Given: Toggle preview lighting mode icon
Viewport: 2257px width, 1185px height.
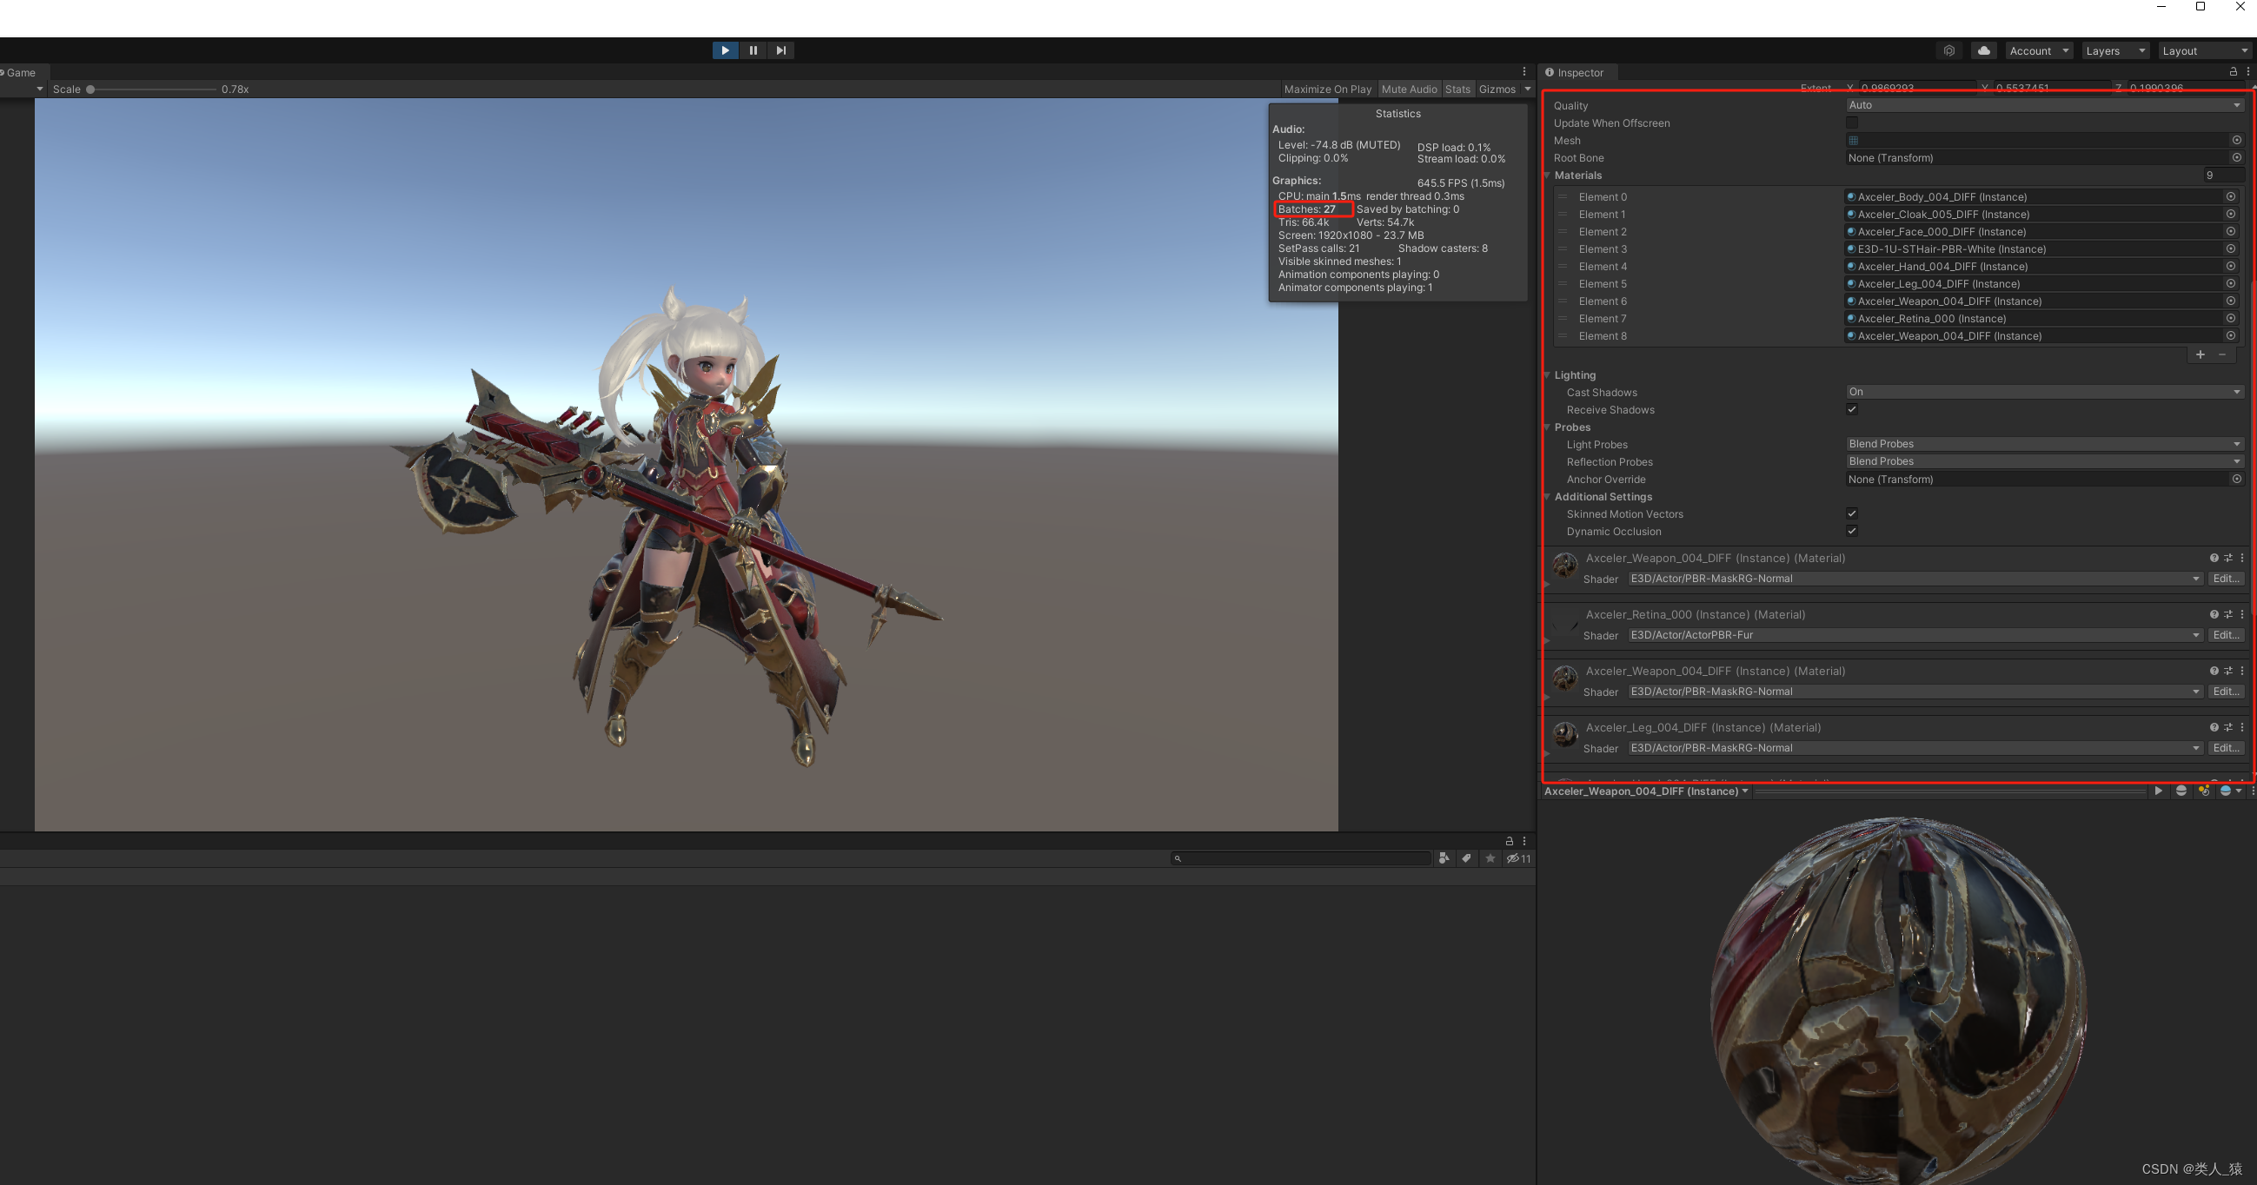Looking at the screenshot, I should [2204, 791].
